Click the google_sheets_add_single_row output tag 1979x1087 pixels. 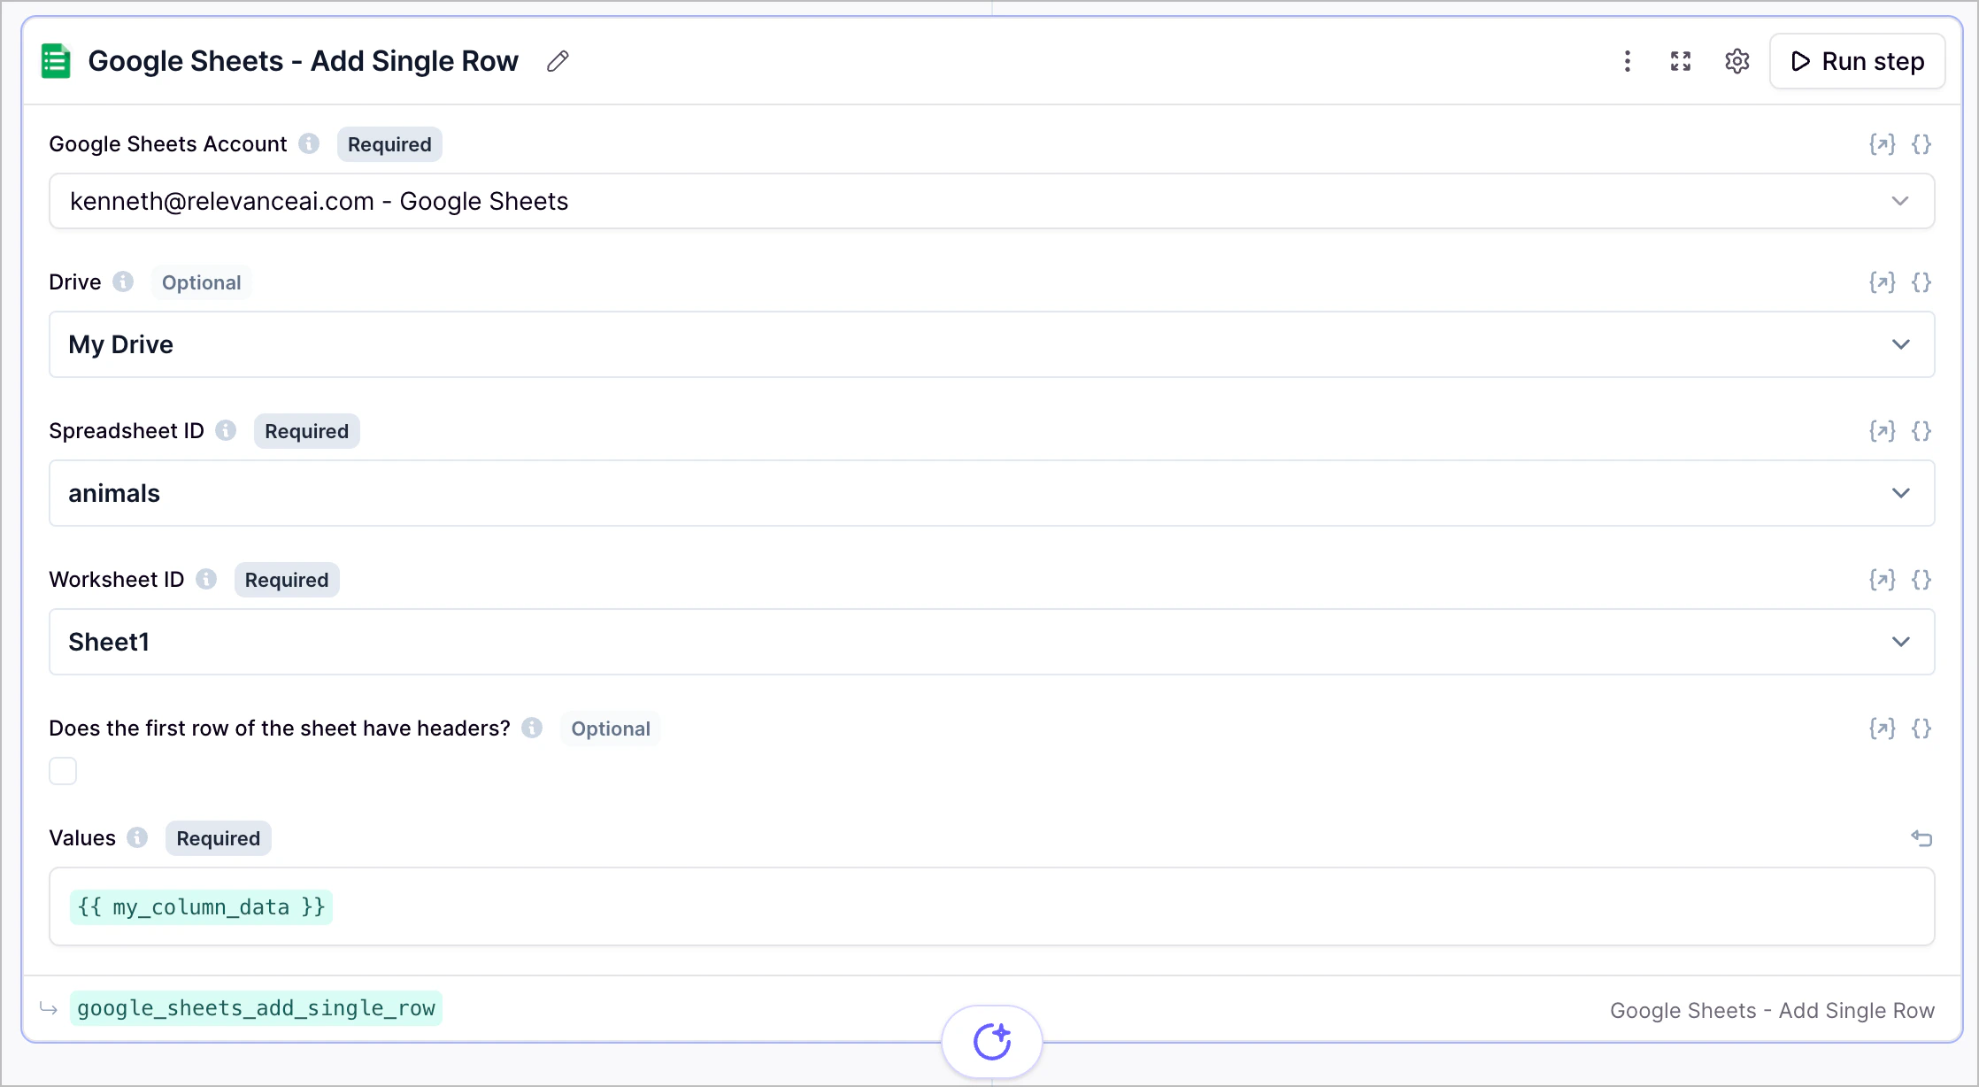point(256,1008)
